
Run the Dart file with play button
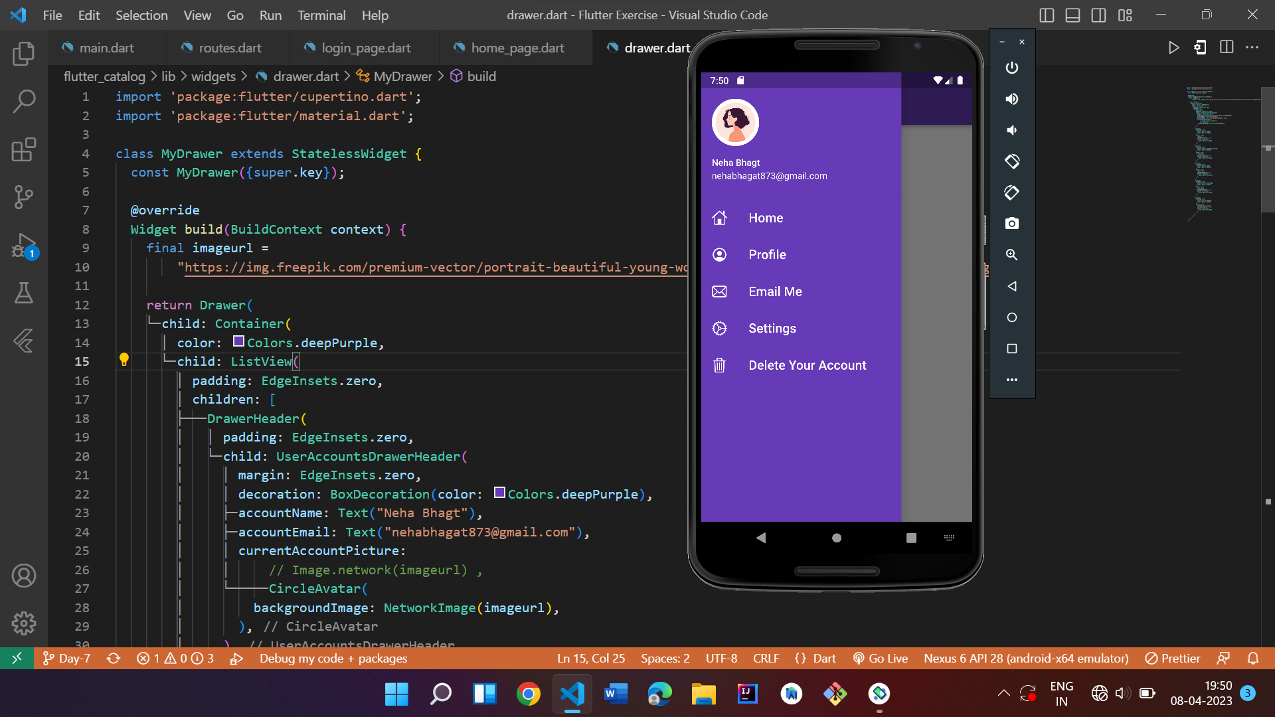(x=1173, y=48)
